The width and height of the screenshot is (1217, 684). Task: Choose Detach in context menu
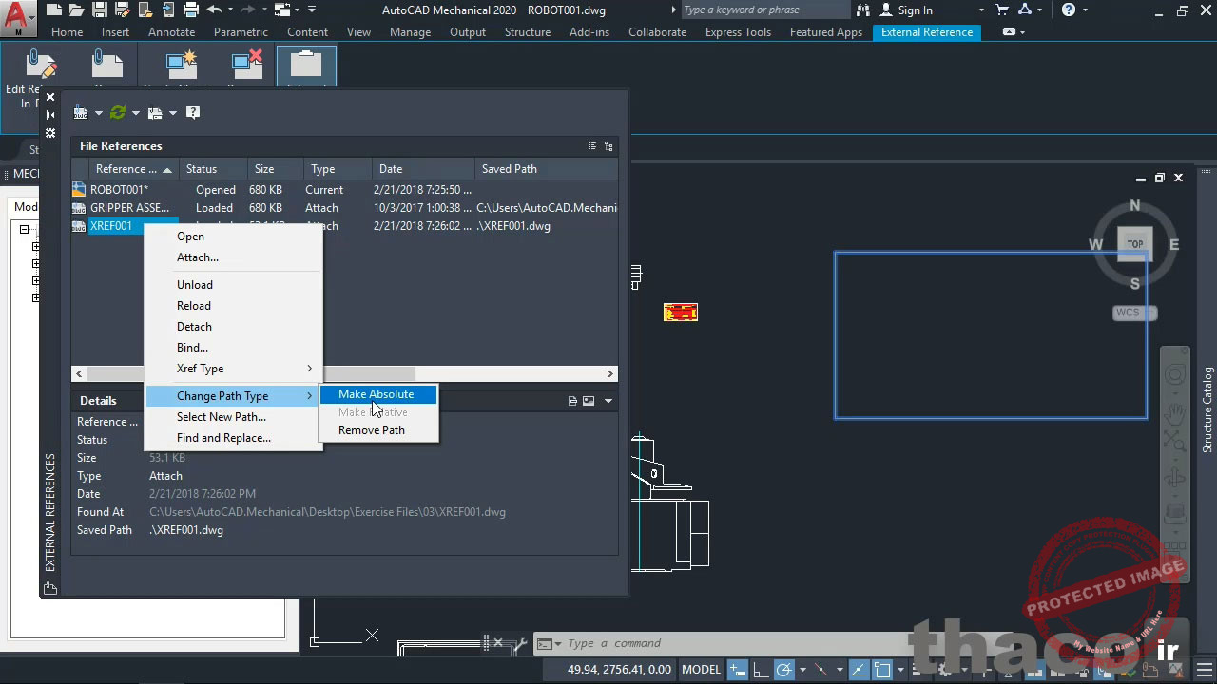(x=233, y=327)
